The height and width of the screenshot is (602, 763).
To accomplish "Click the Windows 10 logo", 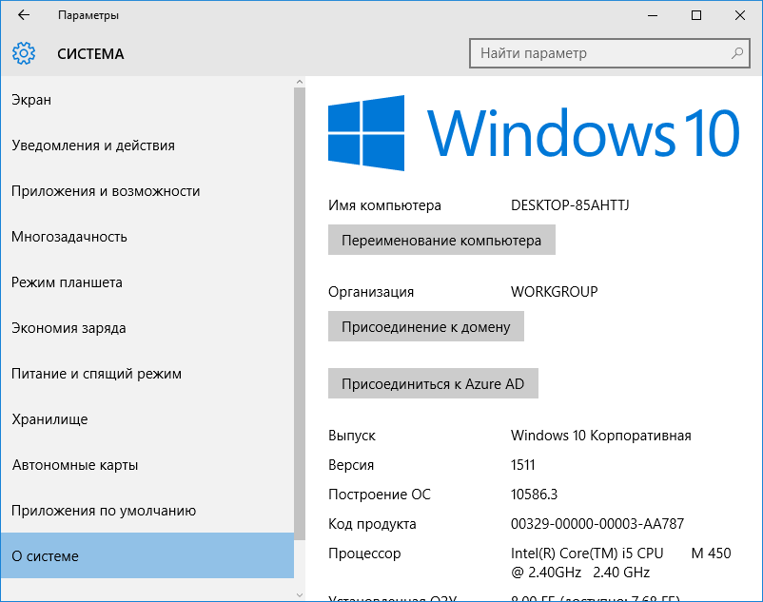I will point(534,133).
